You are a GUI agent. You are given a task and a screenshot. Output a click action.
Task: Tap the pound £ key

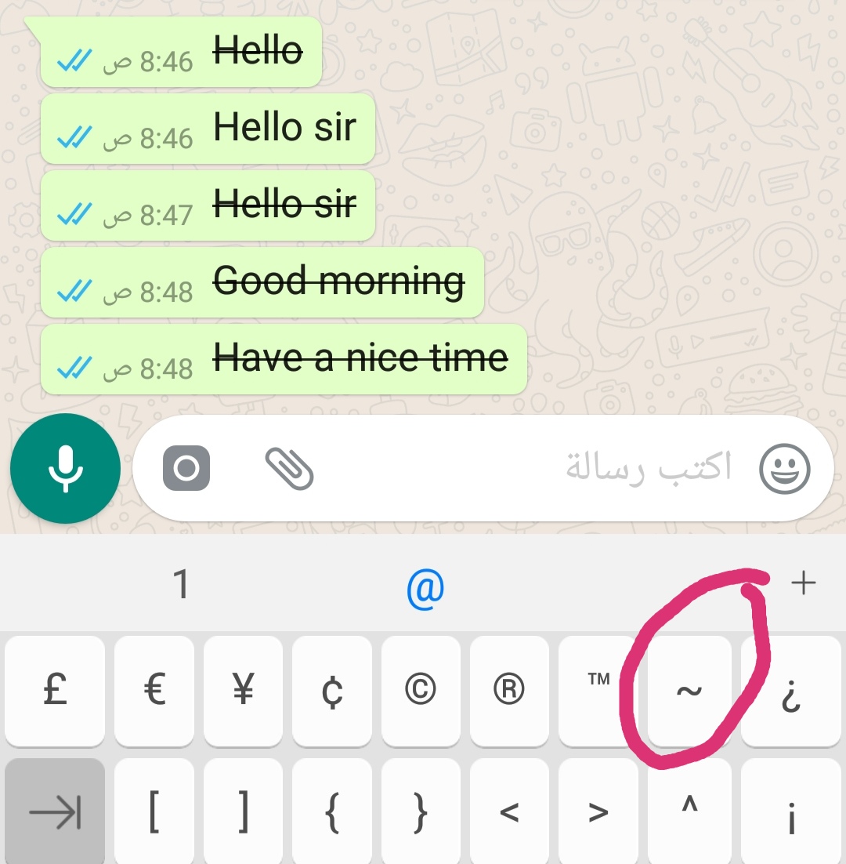click(x=55, y=691)
